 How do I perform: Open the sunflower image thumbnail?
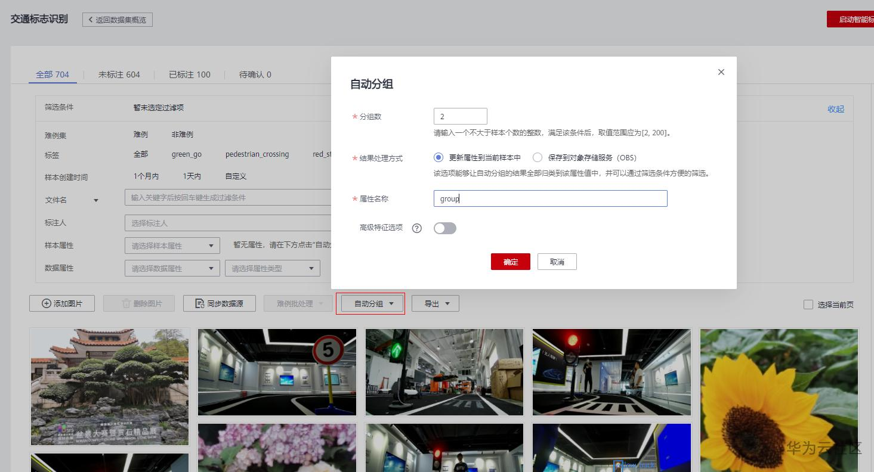point(779,398)
